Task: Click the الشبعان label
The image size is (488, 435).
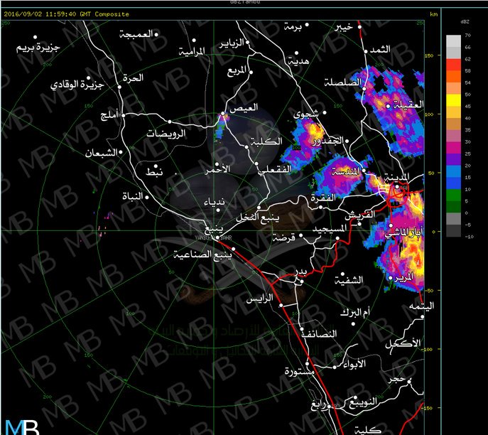Action: tap(101, 153)
